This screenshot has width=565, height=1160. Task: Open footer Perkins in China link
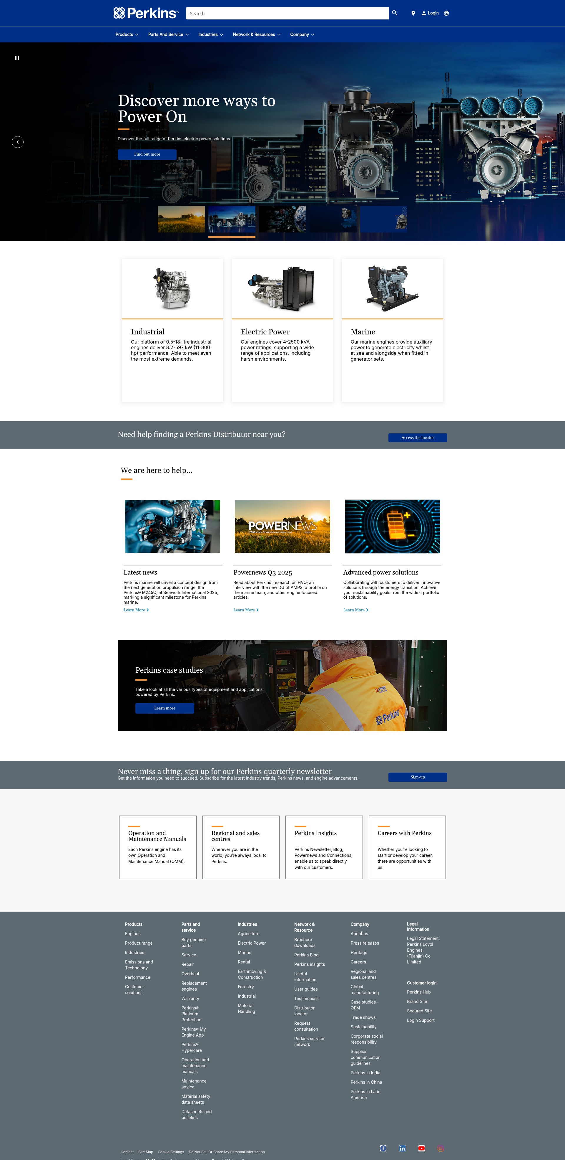pos(366,1083)
